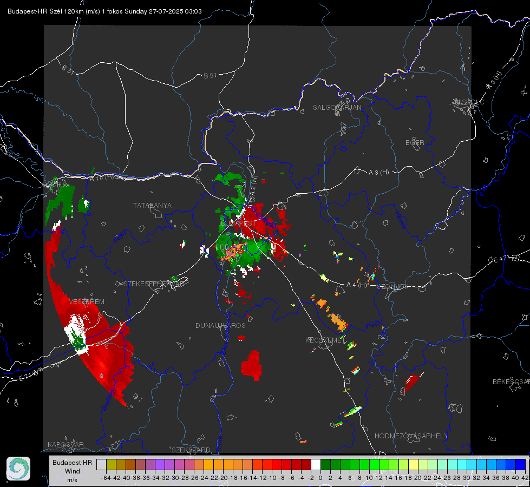
Task: Click the BÉKÉSCSABA city label
Action: tap(511, 382)
